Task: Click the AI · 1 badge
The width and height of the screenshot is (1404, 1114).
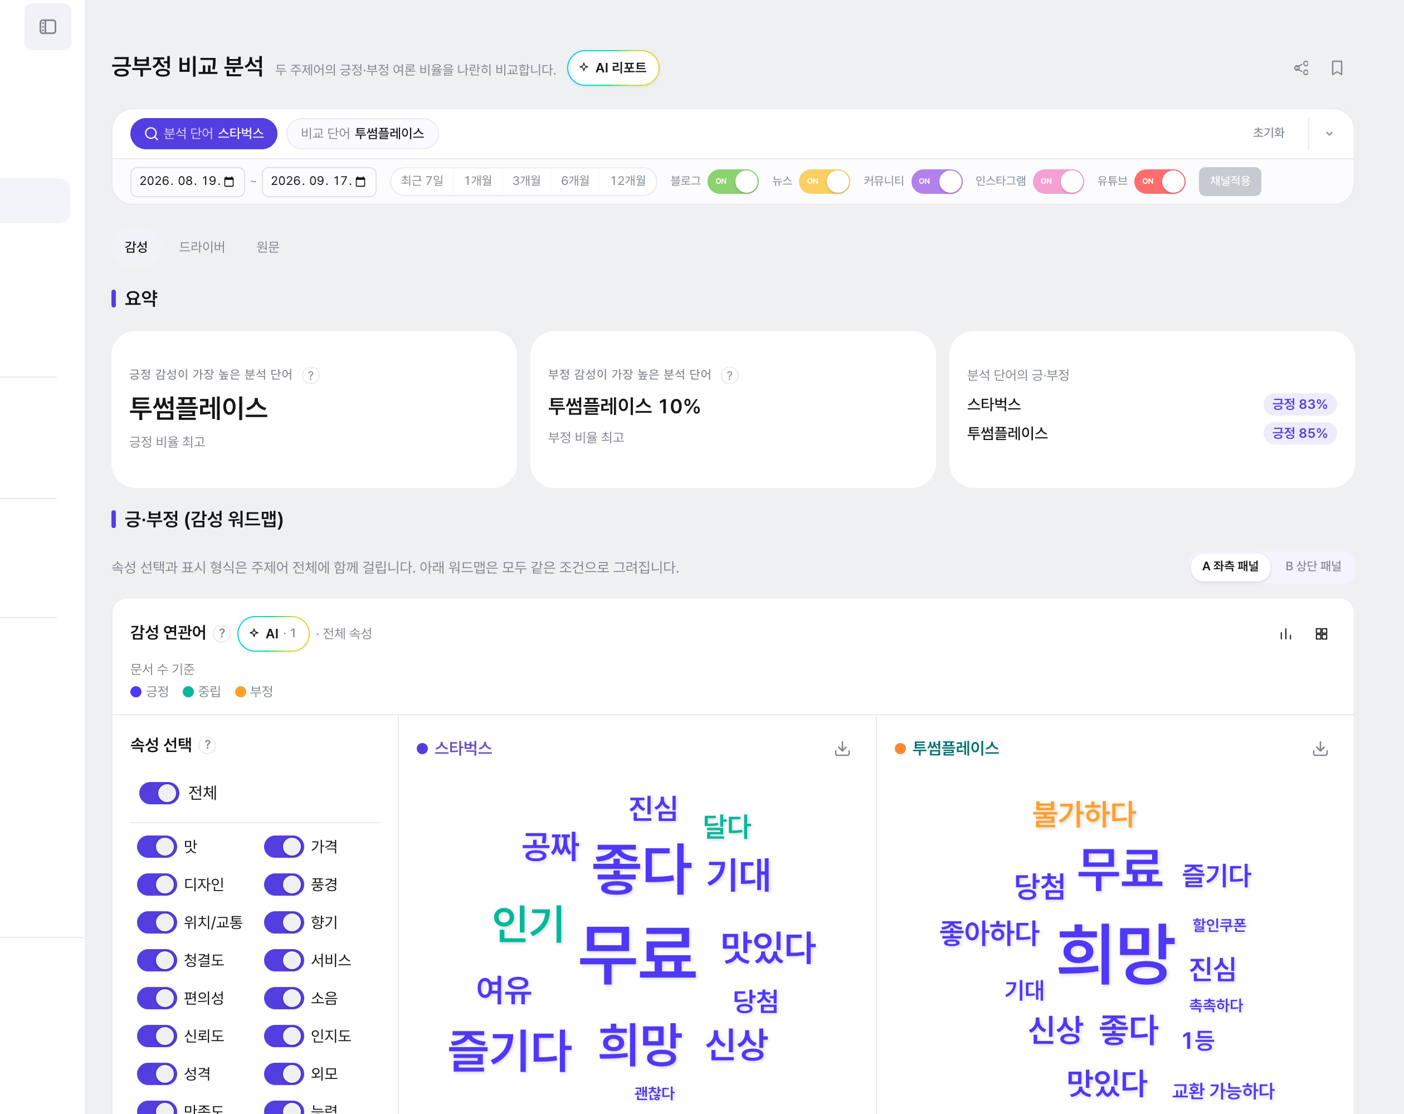Action: tap(274, 633)
